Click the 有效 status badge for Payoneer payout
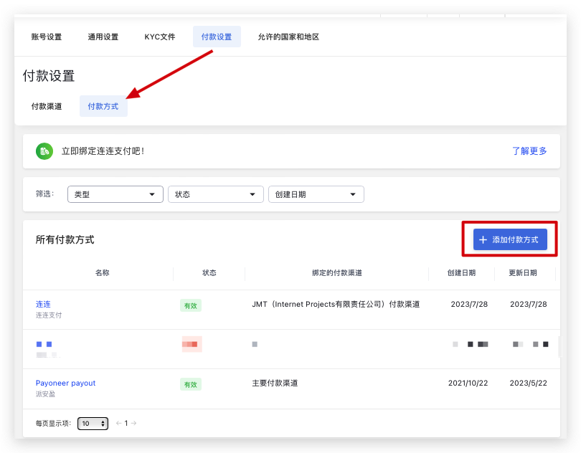 [x=190, y=383]
